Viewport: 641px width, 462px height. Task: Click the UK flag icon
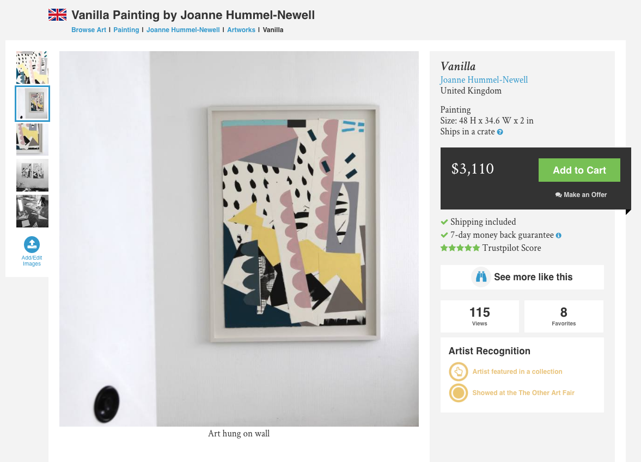tap(57, 15)
